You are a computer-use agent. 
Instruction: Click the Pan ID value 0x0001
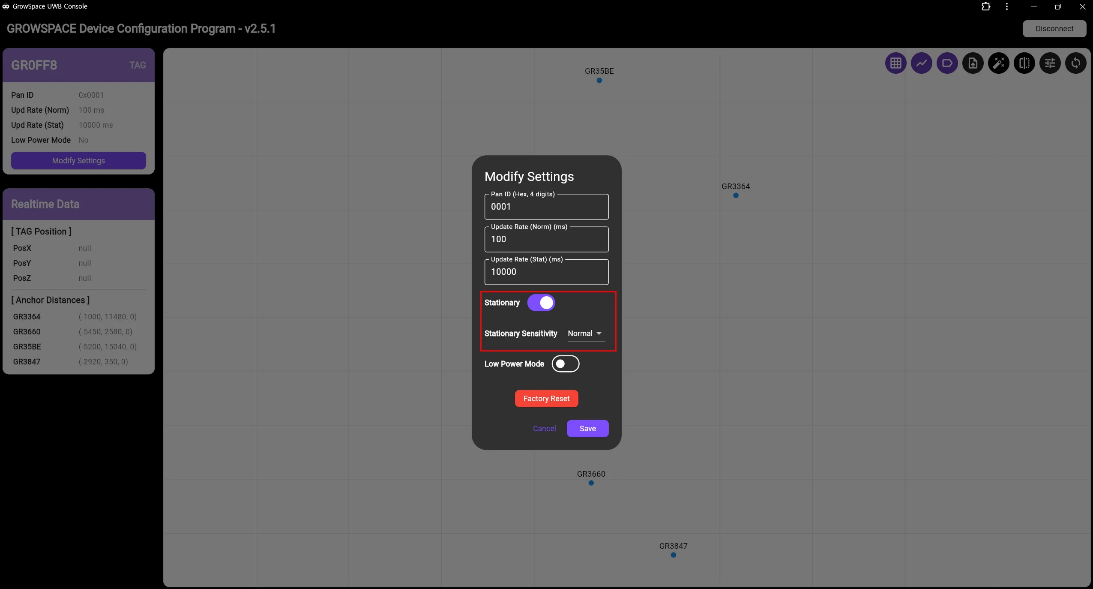pos(91,95)
